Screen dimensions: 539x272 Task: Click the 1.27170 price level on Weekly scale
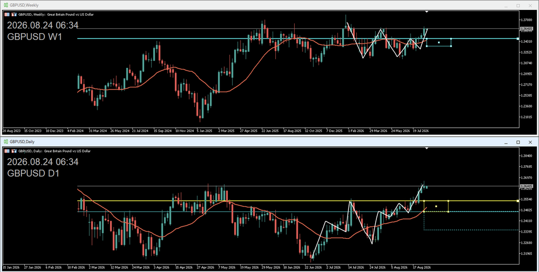click(527, 85)
